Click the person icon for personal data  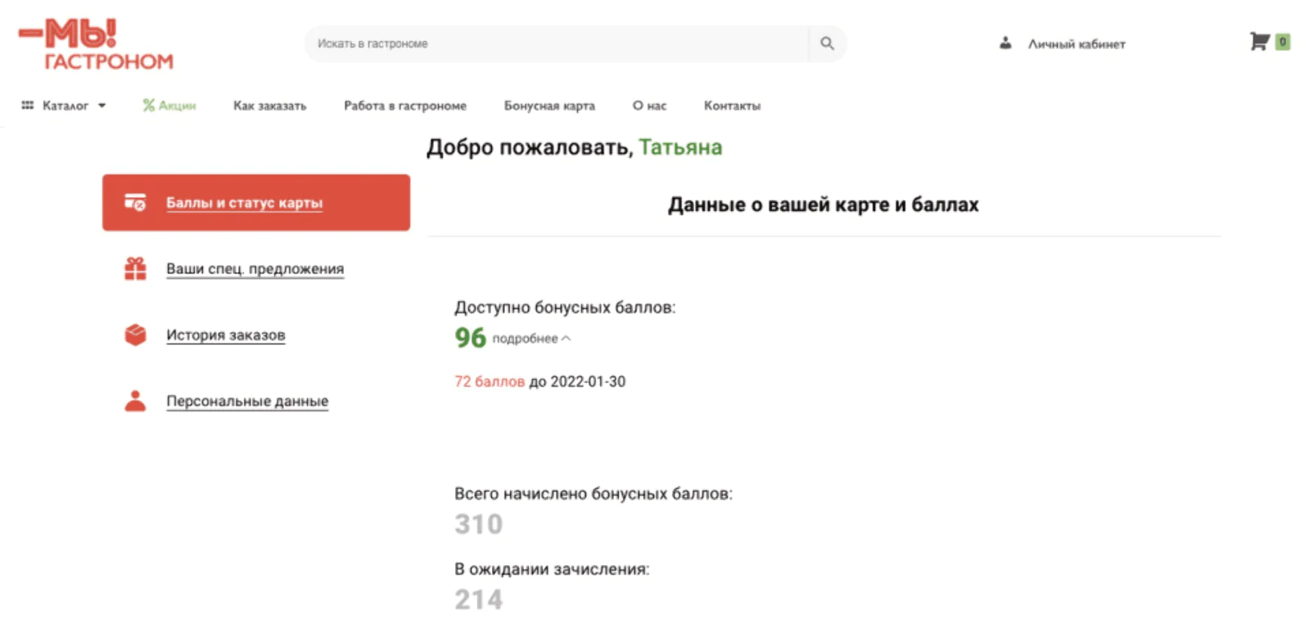coord(135,401)
